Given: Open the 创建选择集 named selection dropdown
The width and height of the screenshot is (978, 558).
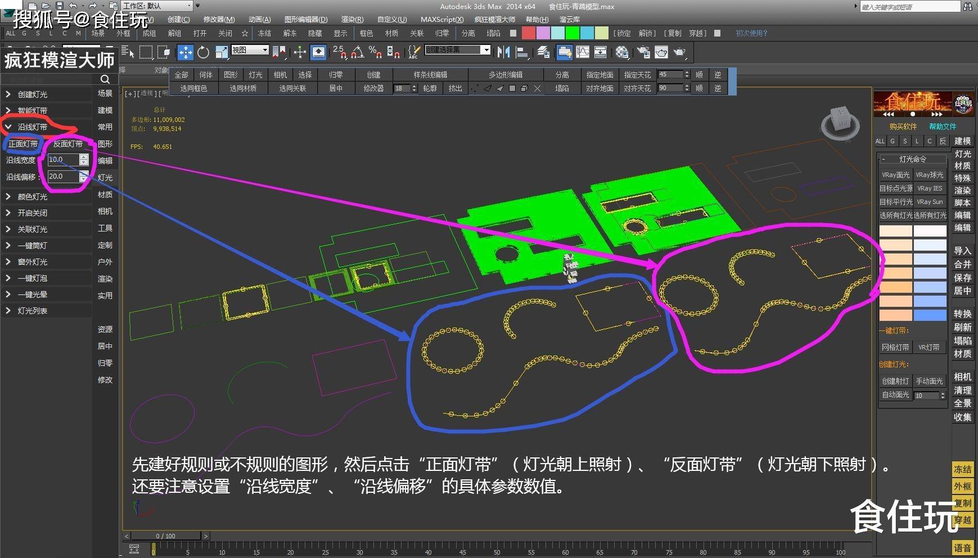Looking at the screenshot, I should pos(457,50).
